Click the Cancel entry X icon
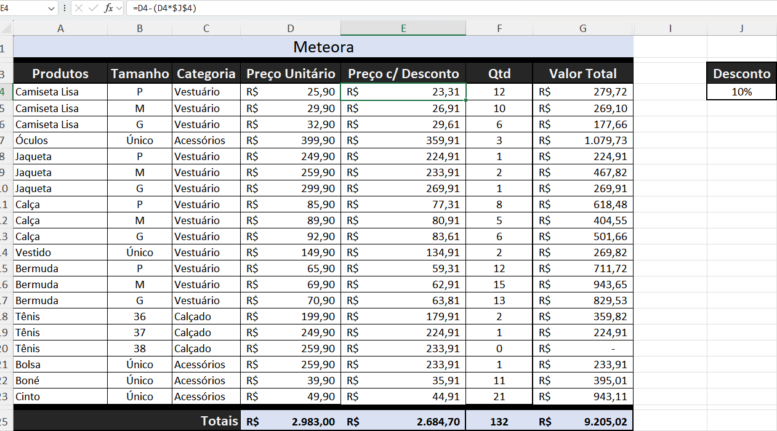The image size is (777, 431). pyautogui.click(x=79, y=8)
